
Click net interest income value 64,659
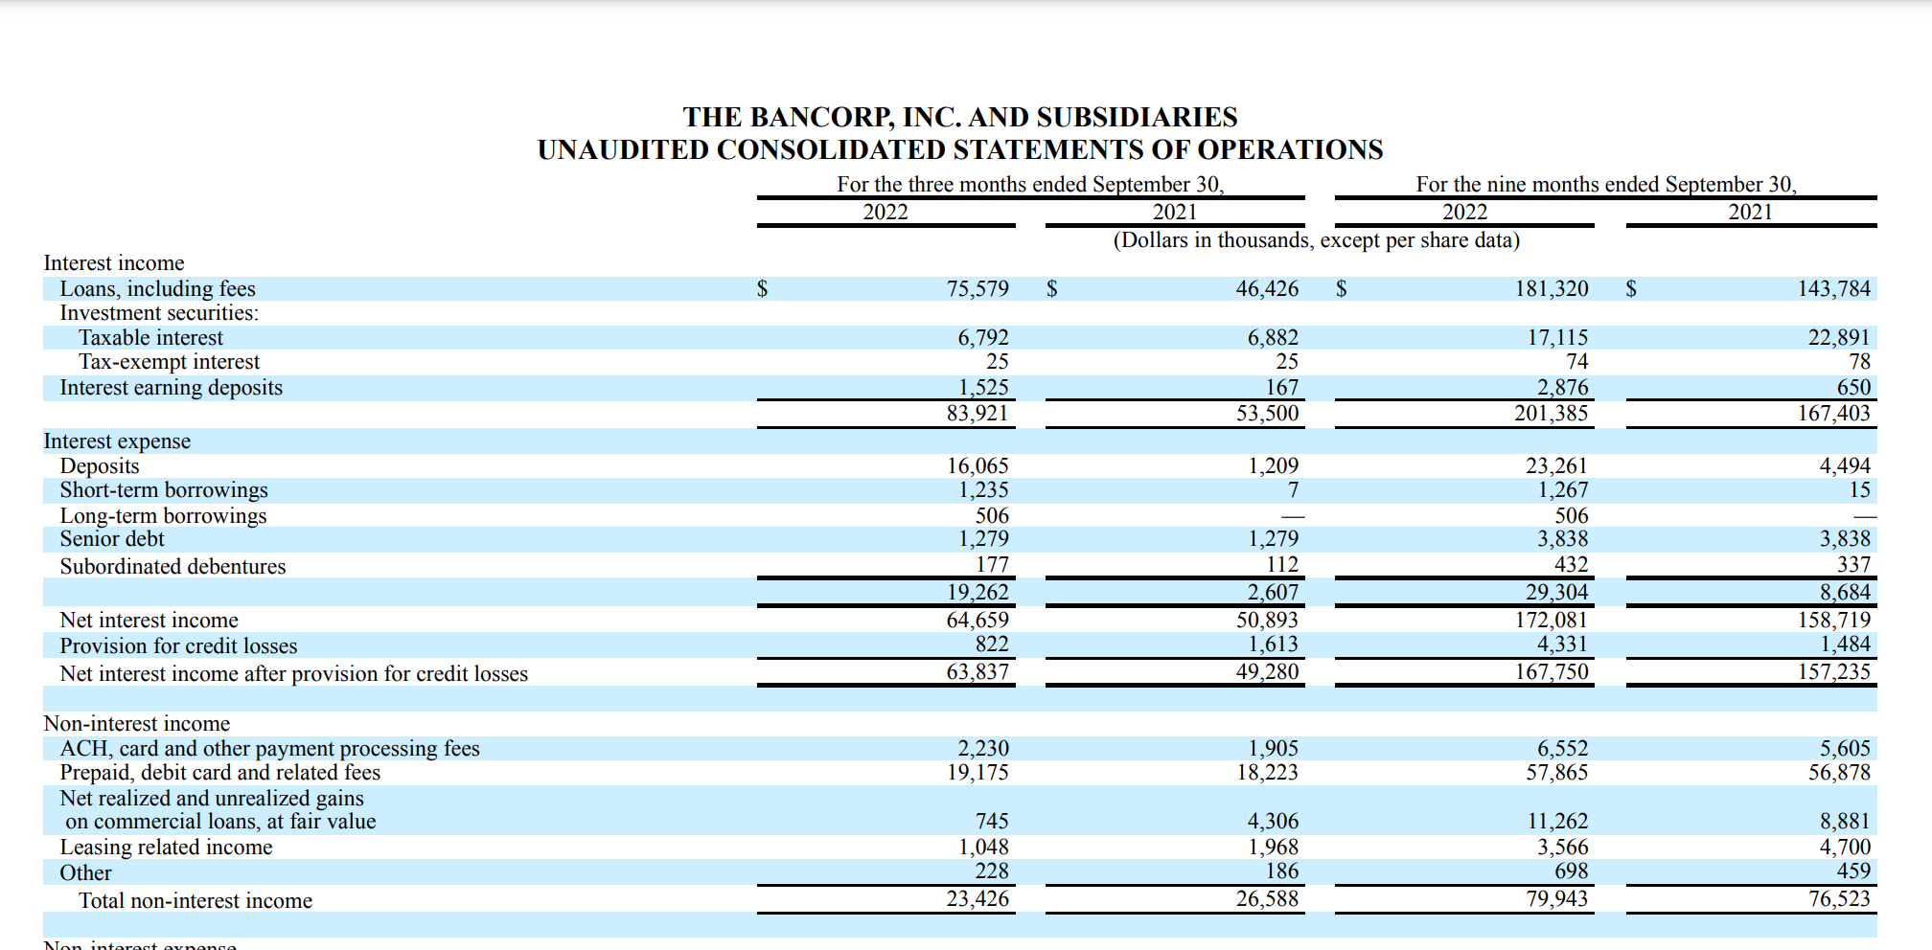click(x=977, y=620)
